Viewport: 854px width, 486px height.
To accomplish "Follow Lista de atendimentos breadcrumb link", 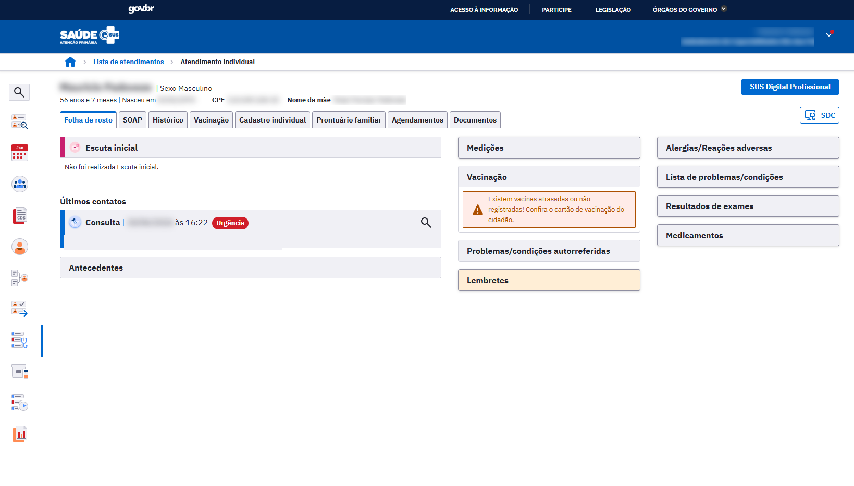I will (x=128, y=62).
